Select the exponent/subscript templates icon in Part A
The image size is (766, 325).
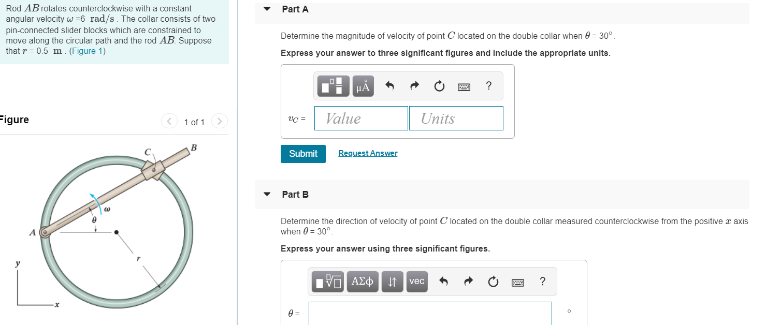(x=333, y=86)
